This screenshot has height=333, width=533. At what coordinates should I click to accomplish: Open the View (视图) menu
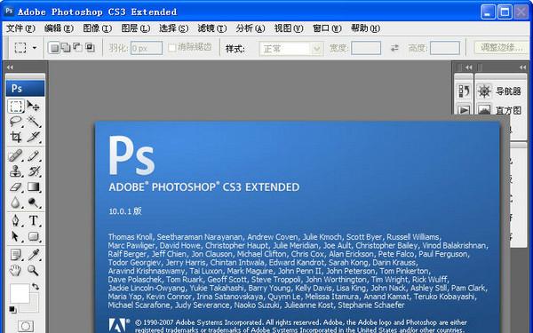click(x=289, y=28)
